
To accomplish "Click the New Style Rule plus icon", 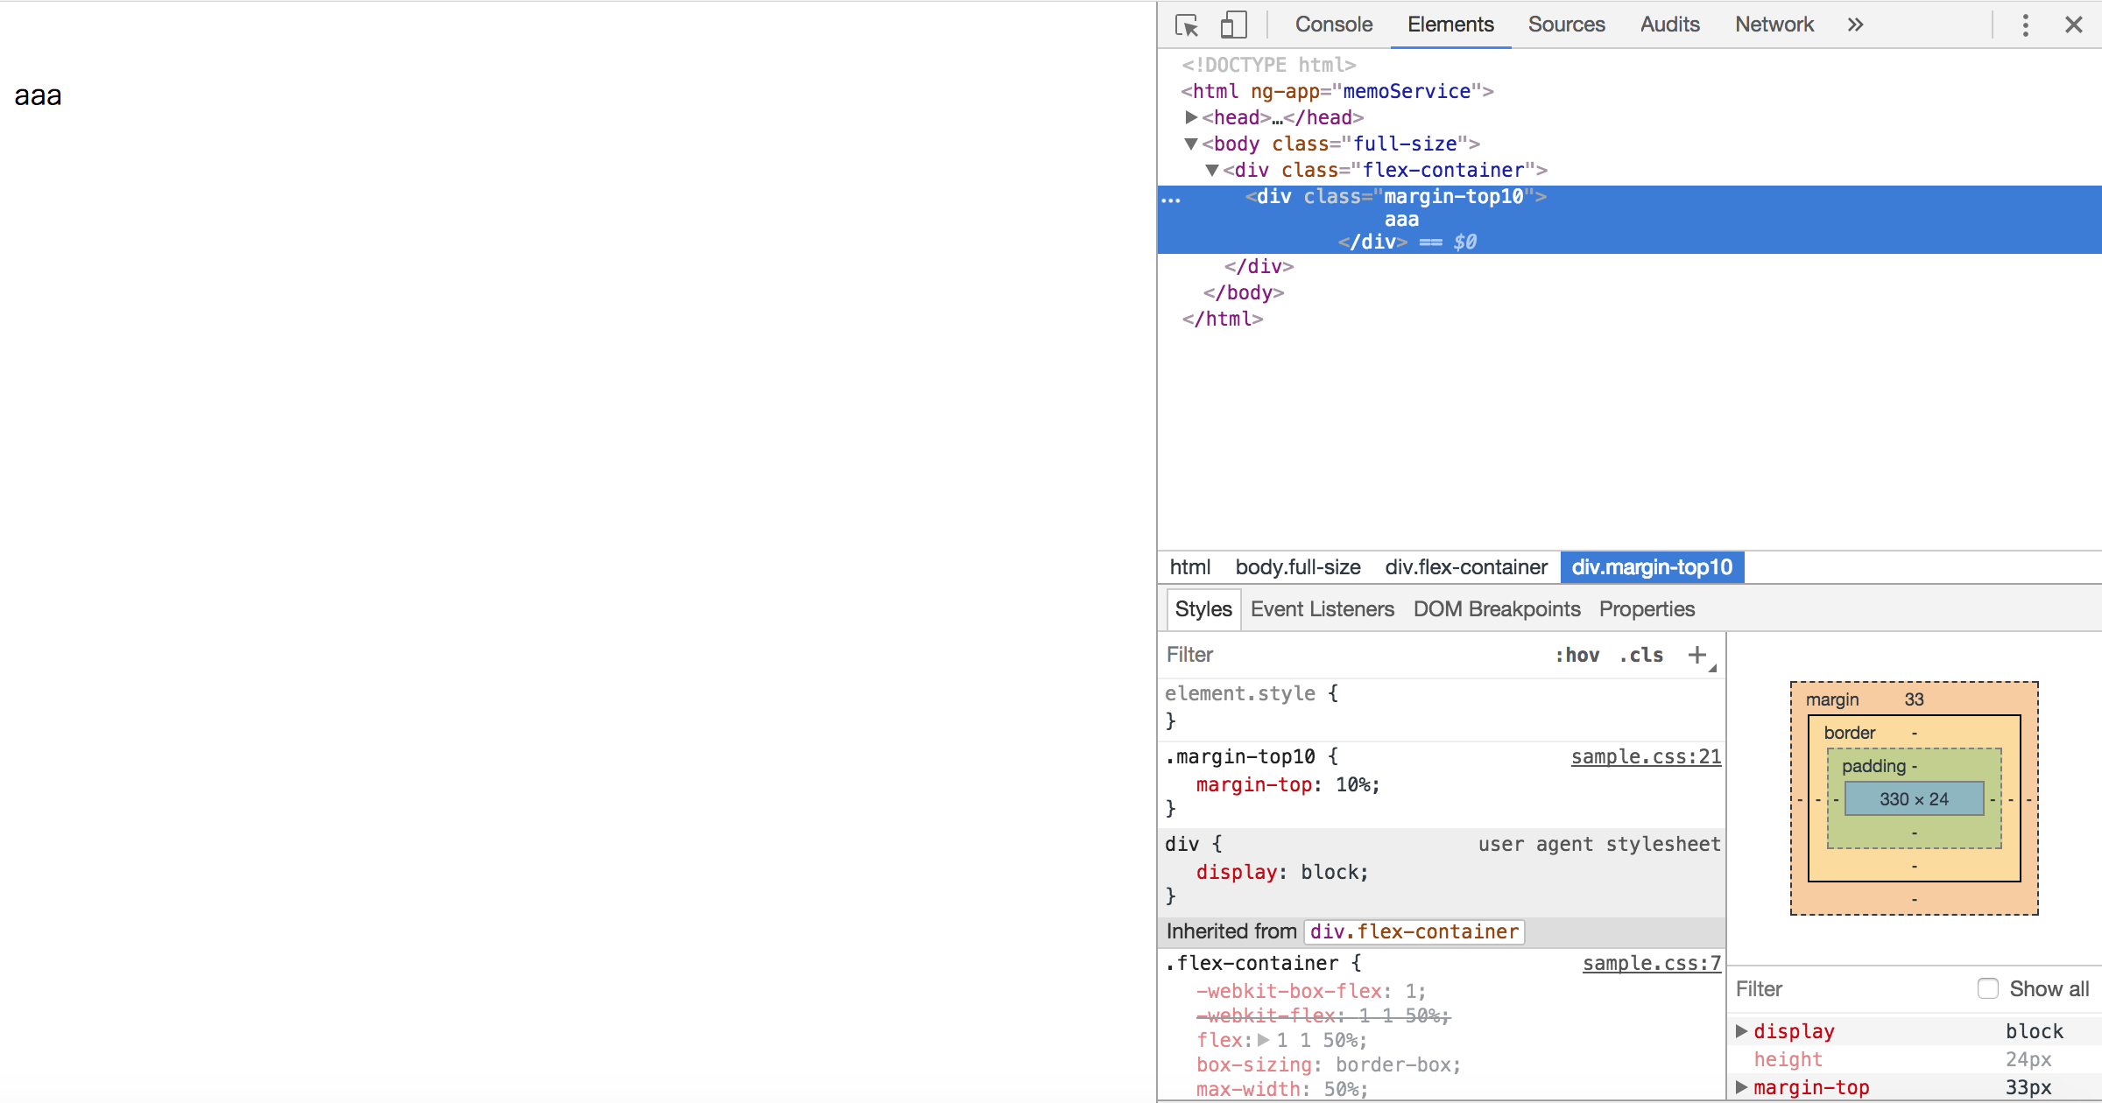I will click(x=1696, y=655).
